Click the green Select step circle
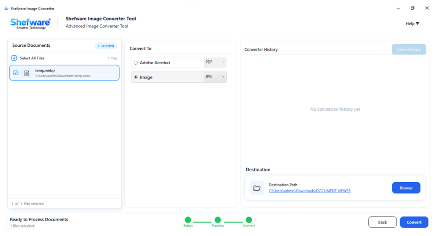 pos(188,220)
